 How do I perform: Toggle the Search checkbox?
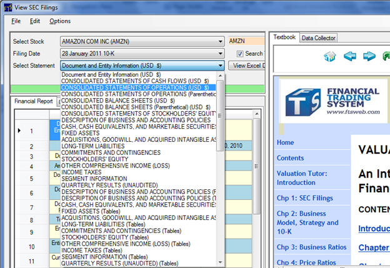click(x=240, y=54)
